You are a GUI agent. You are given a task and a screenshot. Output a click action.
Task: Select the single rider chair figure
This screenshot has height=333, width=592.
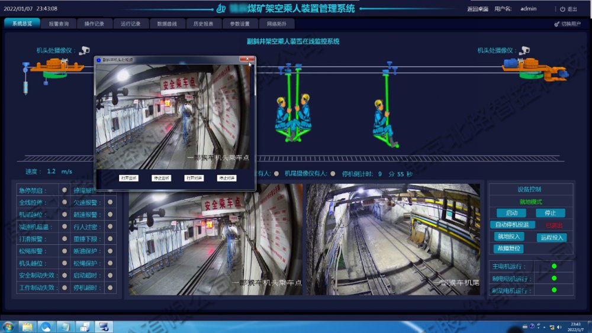384,121
